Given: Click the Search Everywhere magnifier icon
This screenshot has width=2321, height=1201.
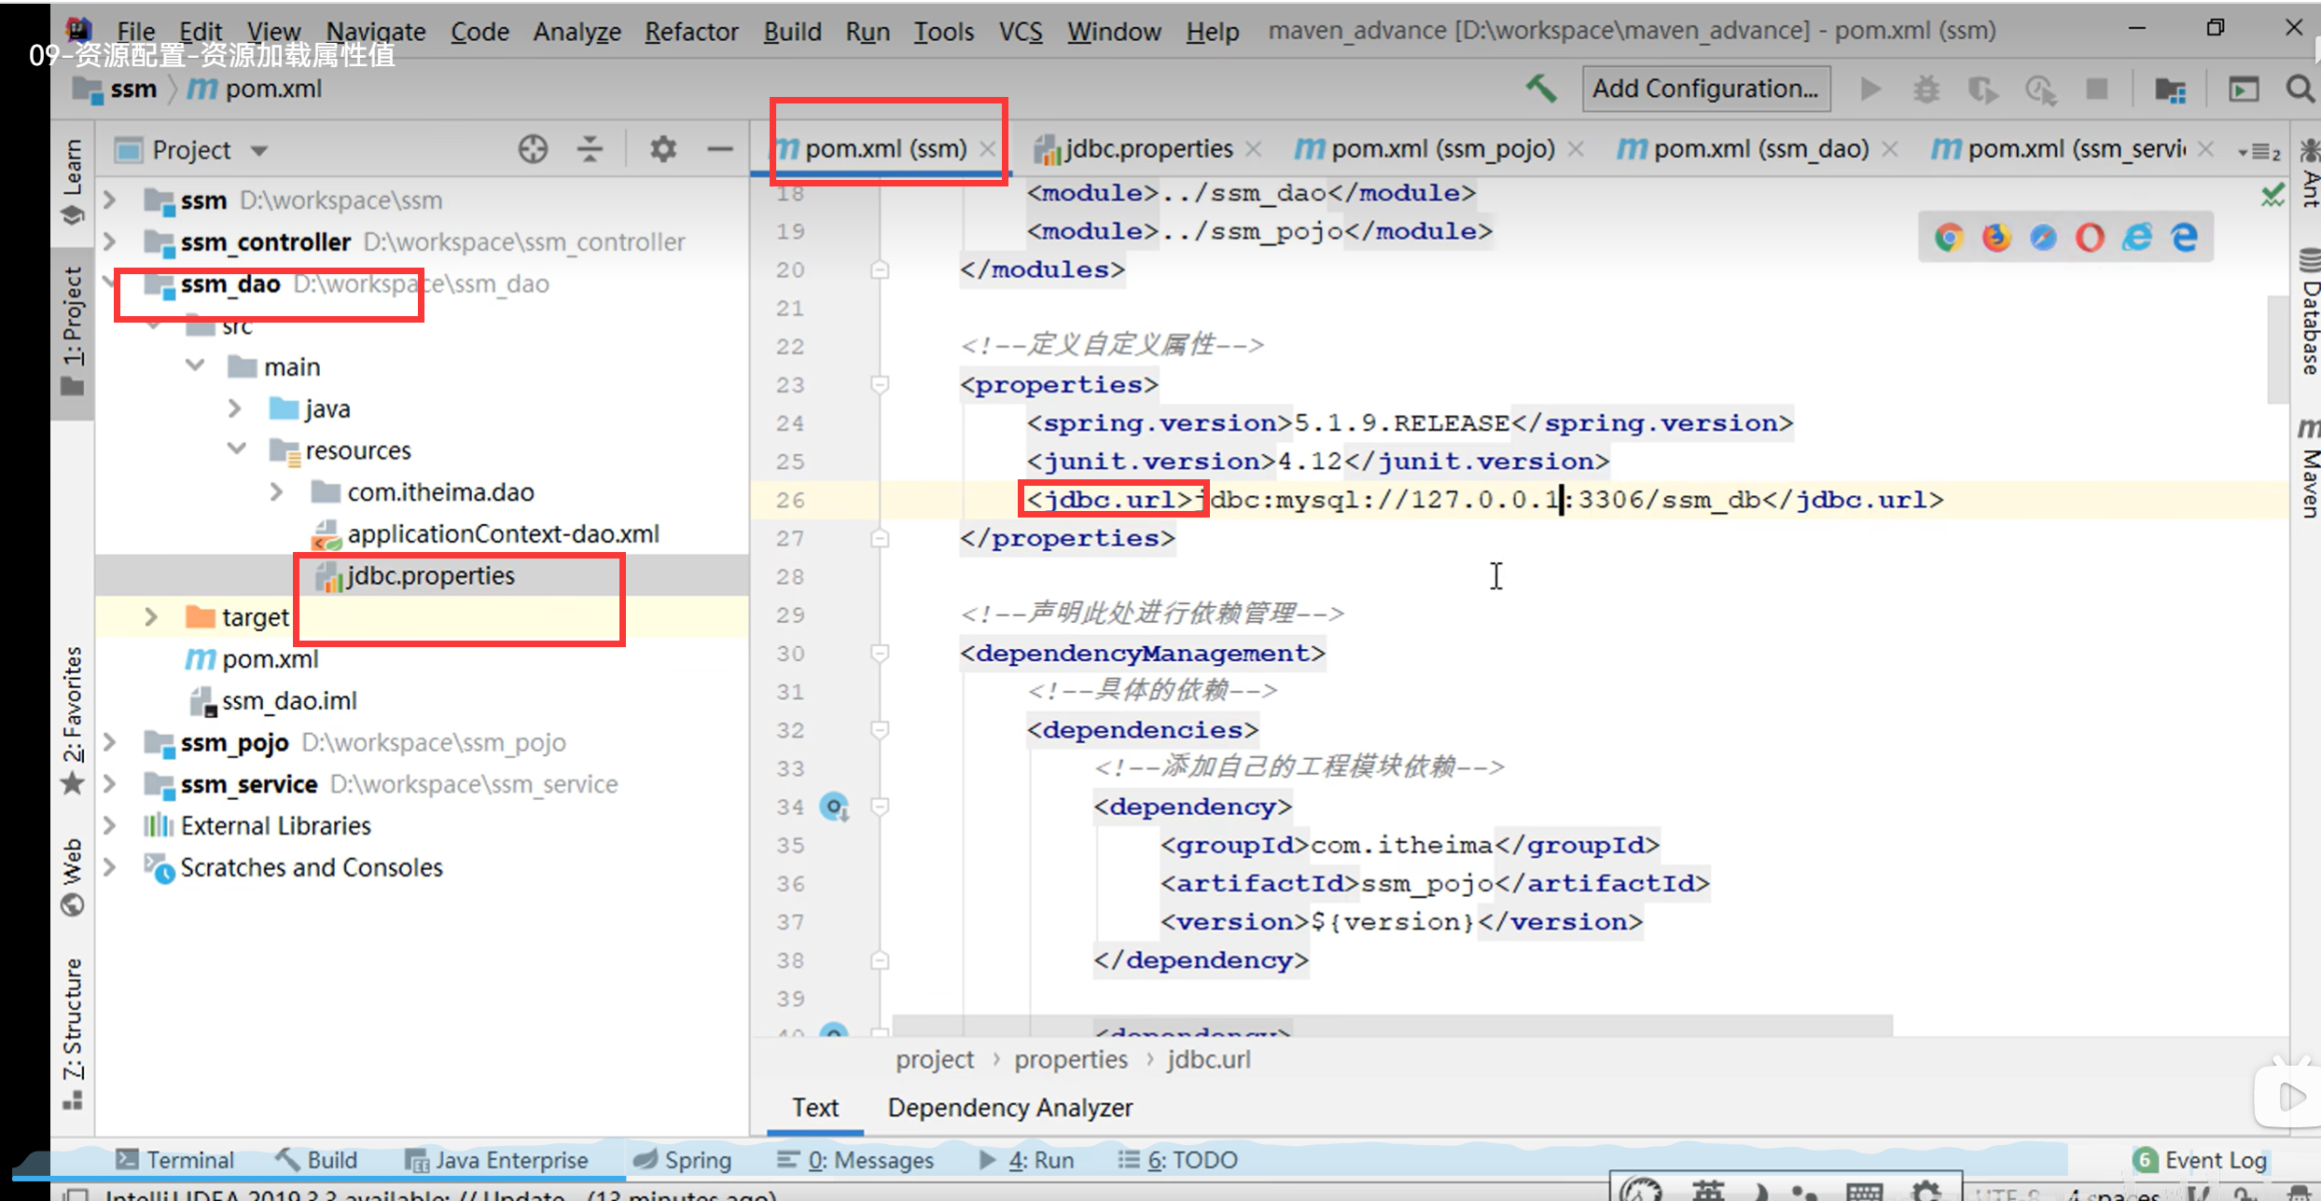Looking at the screenshot, I should 2299,90.
